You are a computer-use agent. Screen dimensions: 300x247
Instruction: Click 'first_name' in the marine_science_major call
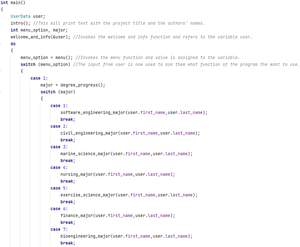[138, 154]
